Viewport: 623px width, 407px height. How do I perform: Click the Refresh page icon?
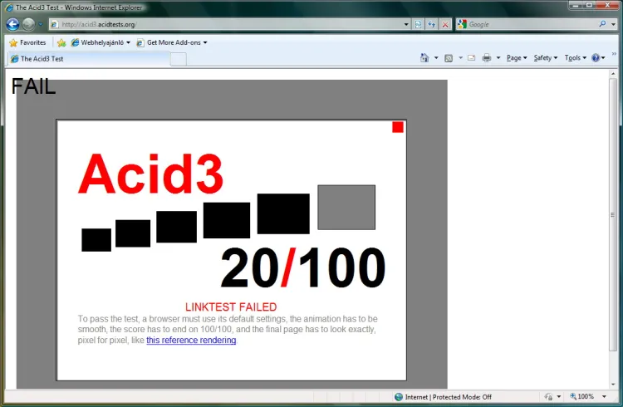(432, 24)
